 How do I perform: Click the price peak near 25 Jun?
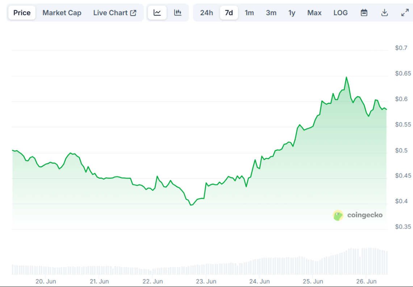347,77
